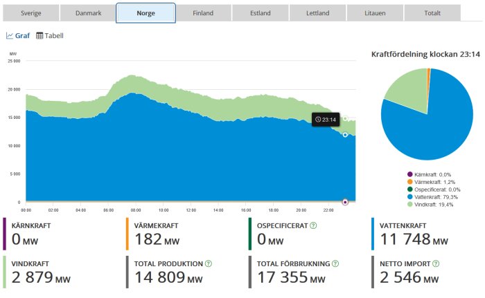This screenshot has width=485, height=298.
Task: Switch to Tabell view label
Action: (x=54, y=36)
